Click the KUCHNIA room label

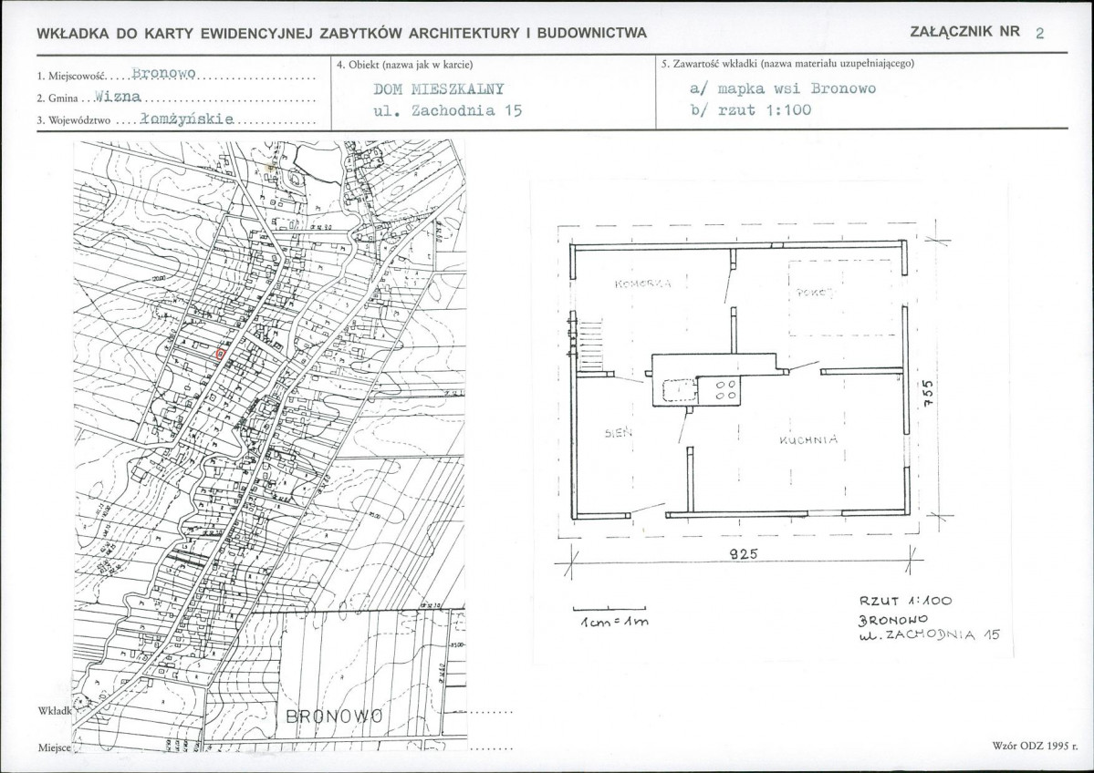[x=807, y=439]
